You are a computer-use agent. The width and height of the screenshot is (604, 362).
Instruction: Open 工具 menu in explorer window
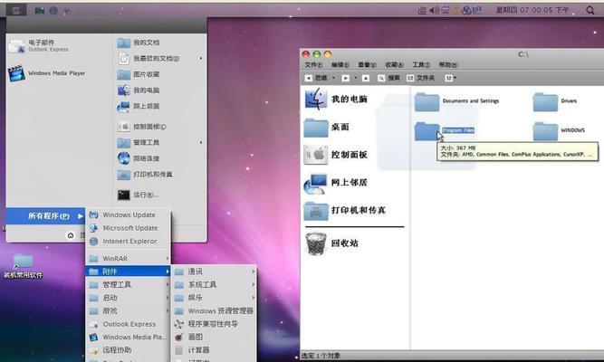click(x=421, y=64)
